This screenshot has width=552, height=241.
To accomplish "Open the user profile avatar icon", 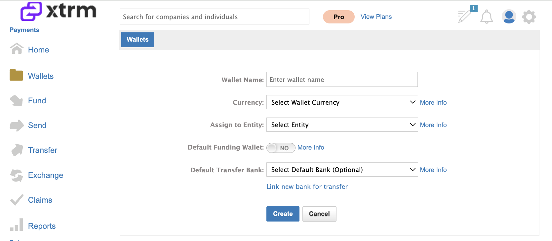I will [x=509, y=17].
